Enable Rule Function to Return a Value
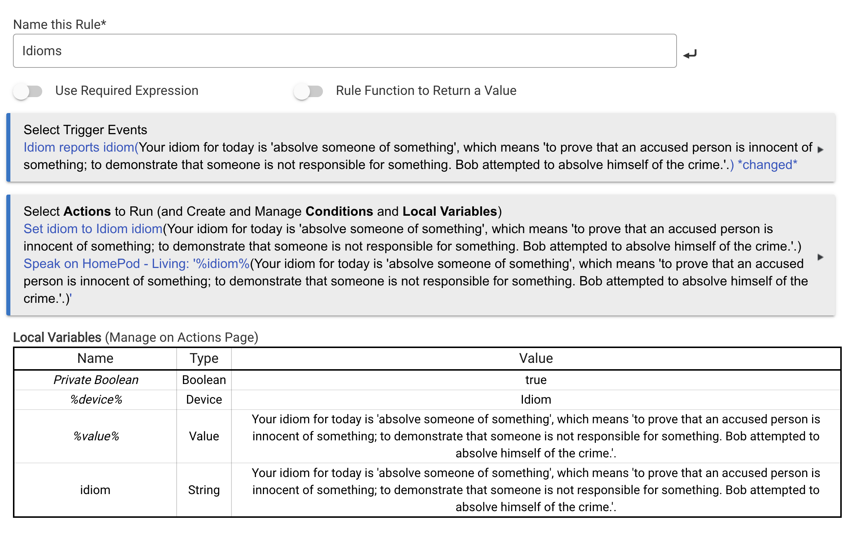 click(308, 91)
